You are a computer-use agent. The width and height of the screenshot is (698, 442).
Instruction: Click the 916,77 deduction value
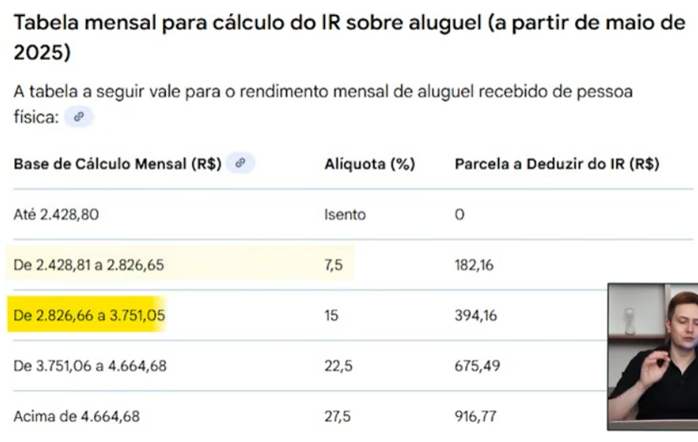[475, 416]
